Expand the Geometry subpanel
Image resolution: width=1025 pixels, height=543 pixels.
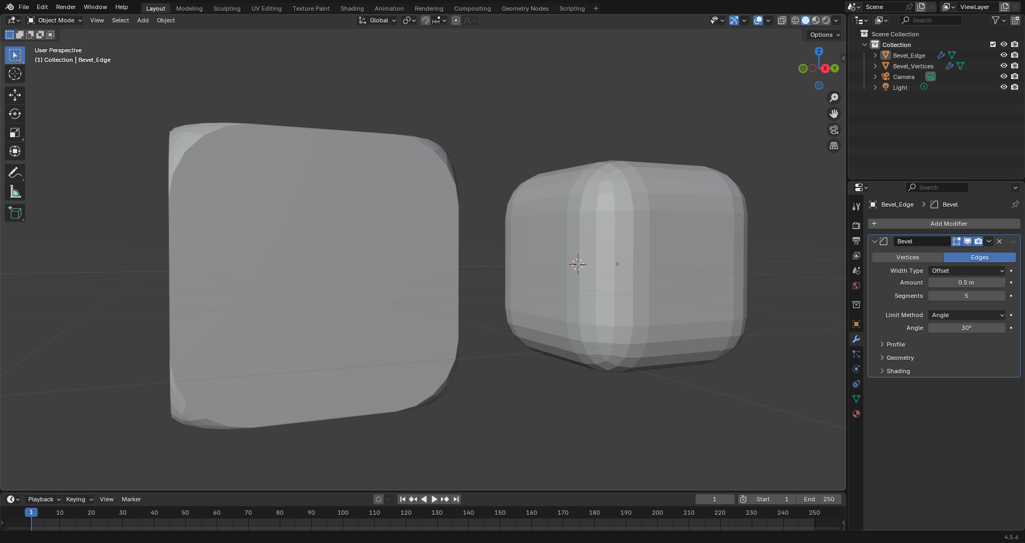click(x=900, y=358)
